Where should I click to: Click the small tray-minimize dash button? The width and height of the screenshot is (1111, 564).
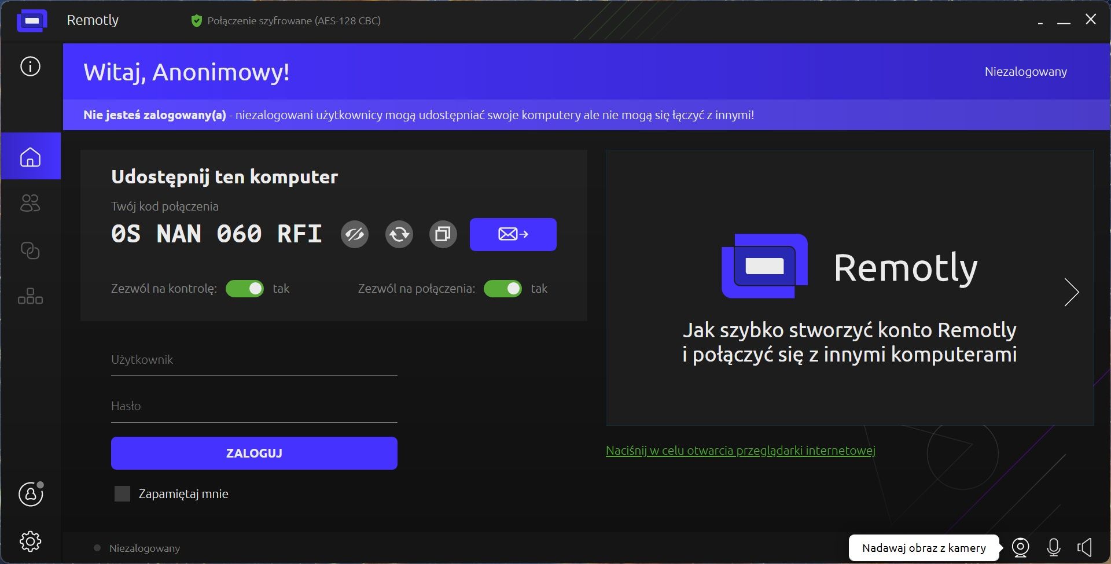point(1040,22)
